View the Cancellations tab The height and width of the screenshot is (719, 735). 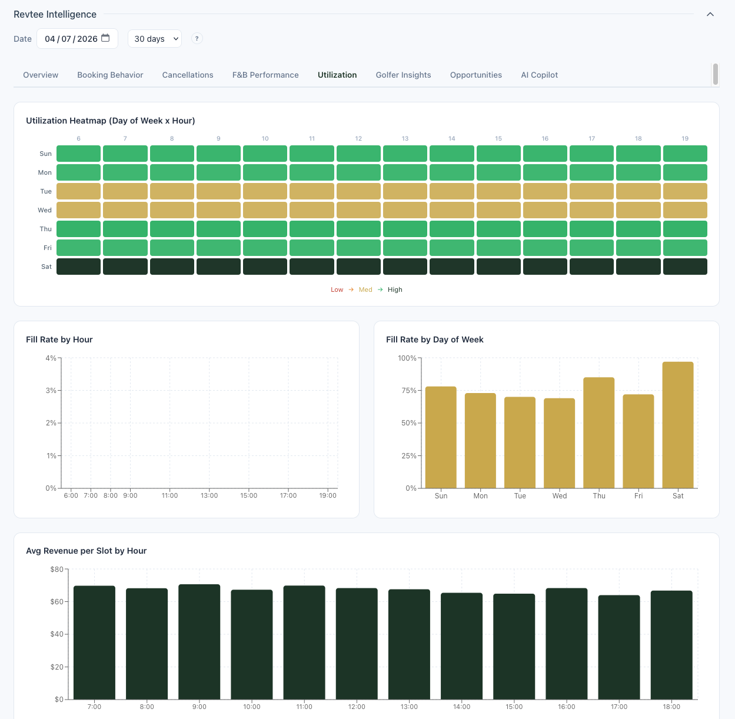pos(187,75)
